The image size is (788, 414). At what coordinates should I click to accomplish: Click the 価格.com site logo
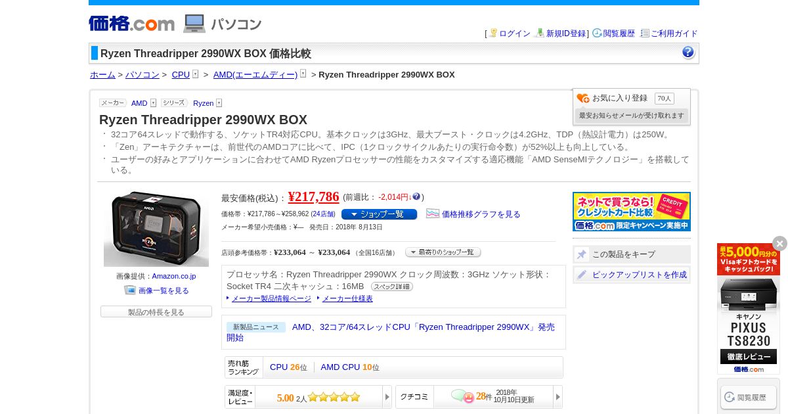(x=131, y=24)
